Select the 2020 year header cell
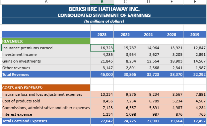This screenshot has height=126, width=207. [x=172, y=35]
